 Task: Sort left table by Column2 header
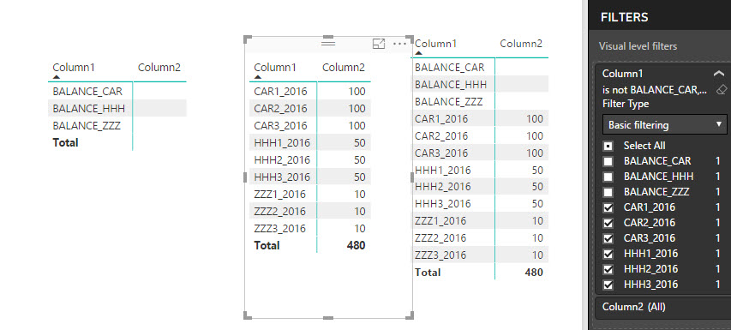pos(159,68)
